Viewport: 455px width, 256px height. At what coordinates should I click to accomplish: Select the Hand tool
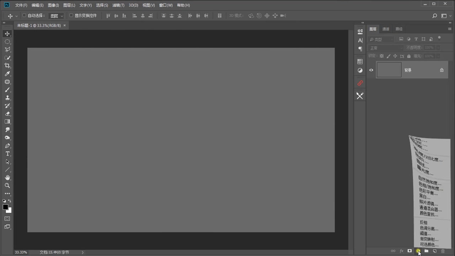tap(7, 177)
